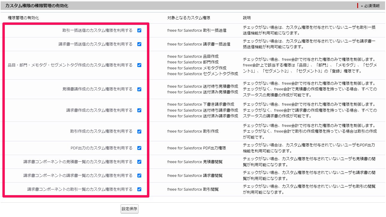Screen dimensions: 386x217
Task: Click label PDF出力のカスタム権限を利用する
Action: (x=101, y=148)
